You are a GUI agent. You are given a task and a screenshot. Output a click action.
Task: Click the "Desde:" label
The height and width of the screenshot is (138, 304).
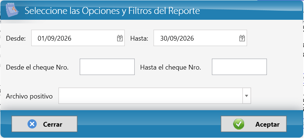coord(16,38)
